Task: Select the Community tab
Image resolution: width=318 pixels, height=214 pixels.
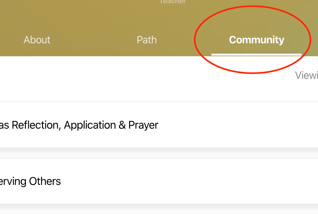Action: click(x=256, y=40)
